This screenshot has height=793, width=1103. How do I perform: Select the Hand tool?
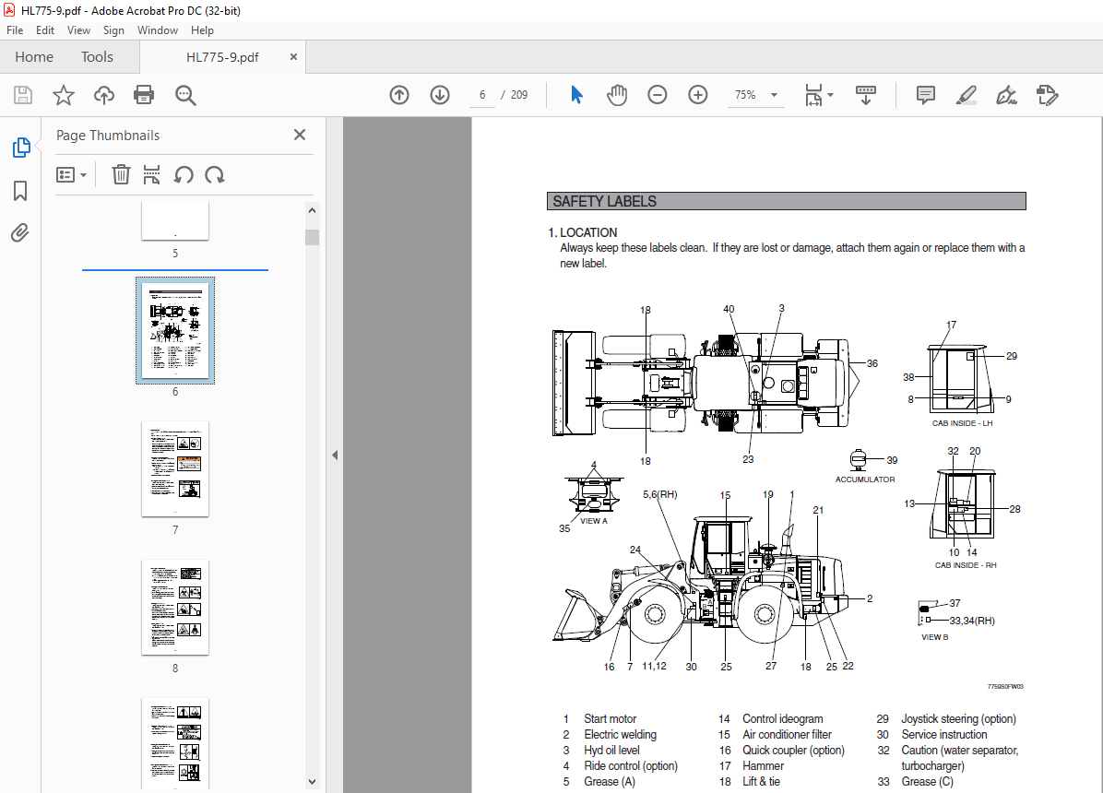616,95
